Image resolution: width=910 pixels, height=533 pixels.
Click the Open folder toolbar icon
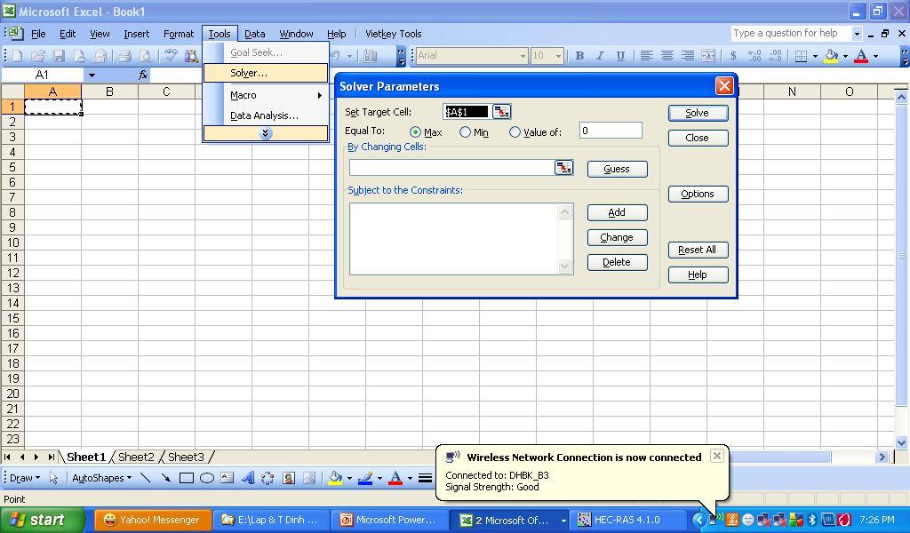[37, 56]
